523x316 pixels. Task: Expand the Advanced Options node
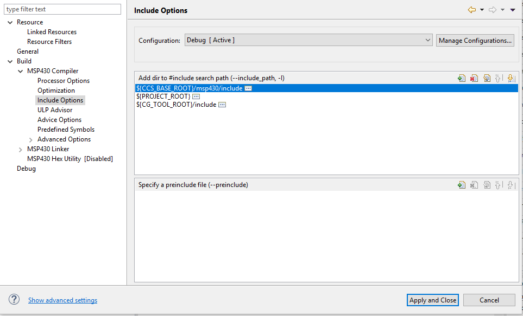click(31, 139)
